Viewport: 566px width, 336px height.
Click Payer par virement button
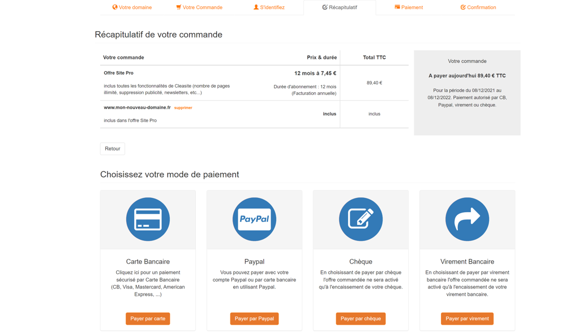[467, 318]
